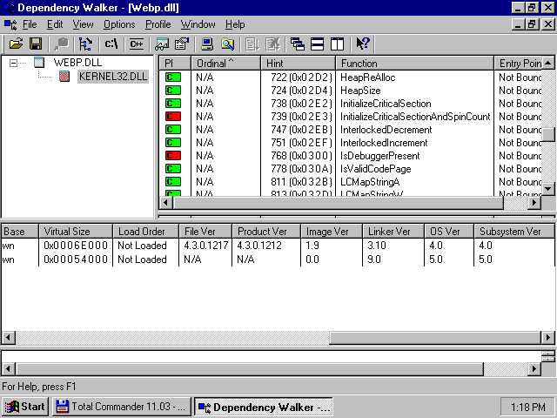Click View Module in External Viewer icon

(x=162, y=44)
